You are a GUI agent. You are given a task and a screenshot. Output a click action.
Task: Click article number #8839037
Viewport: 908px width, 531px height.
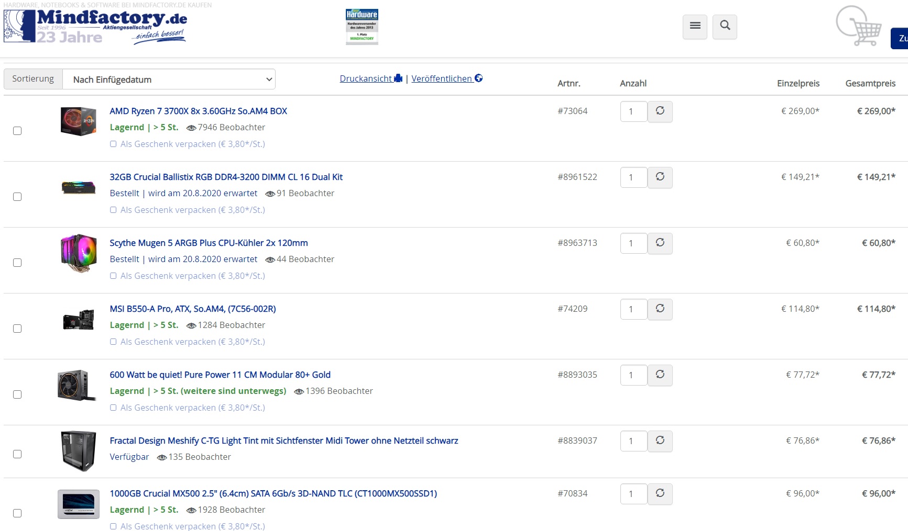(577, 440)
